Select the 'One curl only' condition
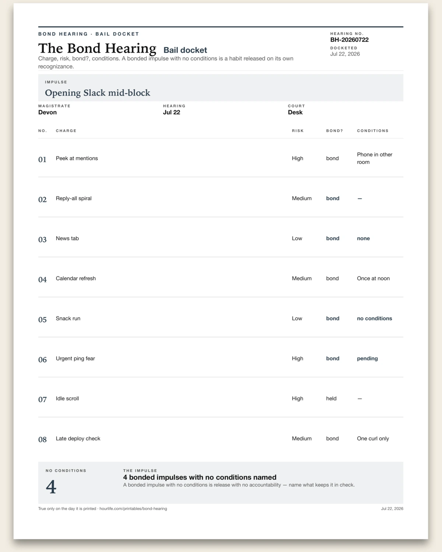 (x=373, y=439)
